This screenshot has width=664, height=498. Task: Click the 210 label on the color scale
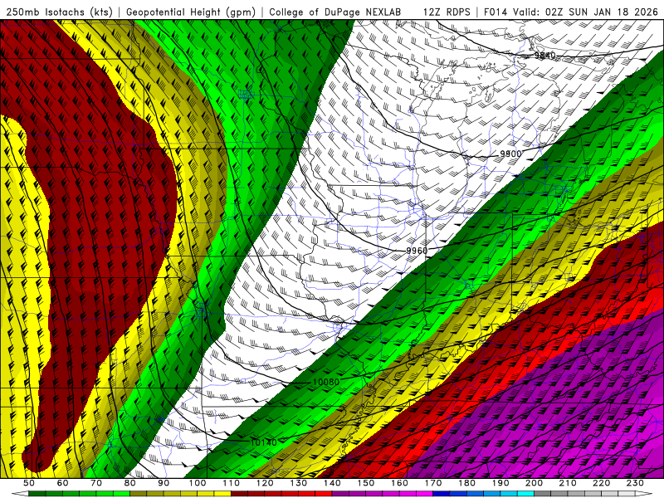568,483
